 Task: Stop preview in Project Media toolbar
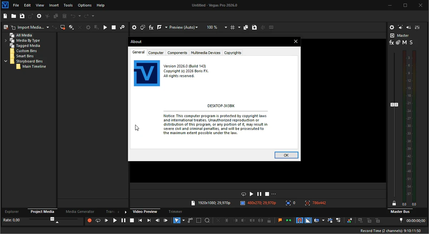tap(114, 28)
